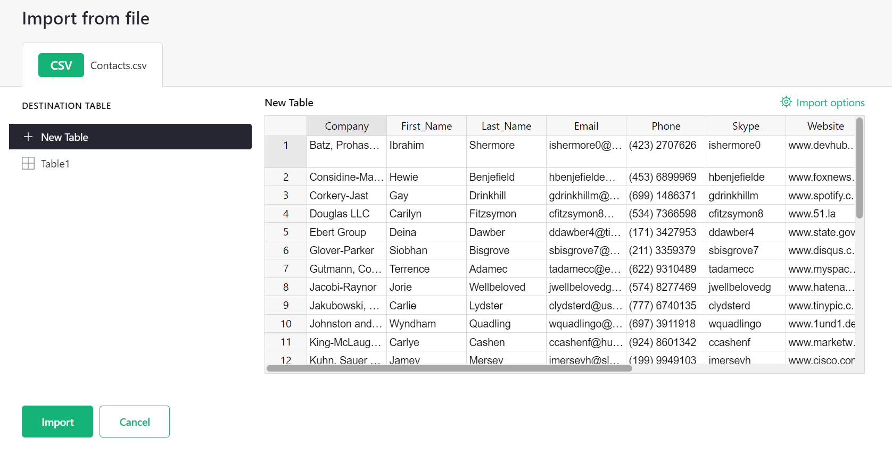The image size is (892, 455).
Task: Click the green CSV file badge
Action: 61,65
